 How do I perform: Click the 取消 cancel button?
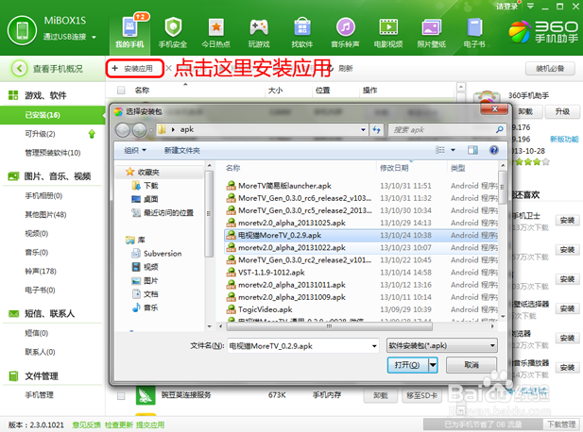[471, 365]
